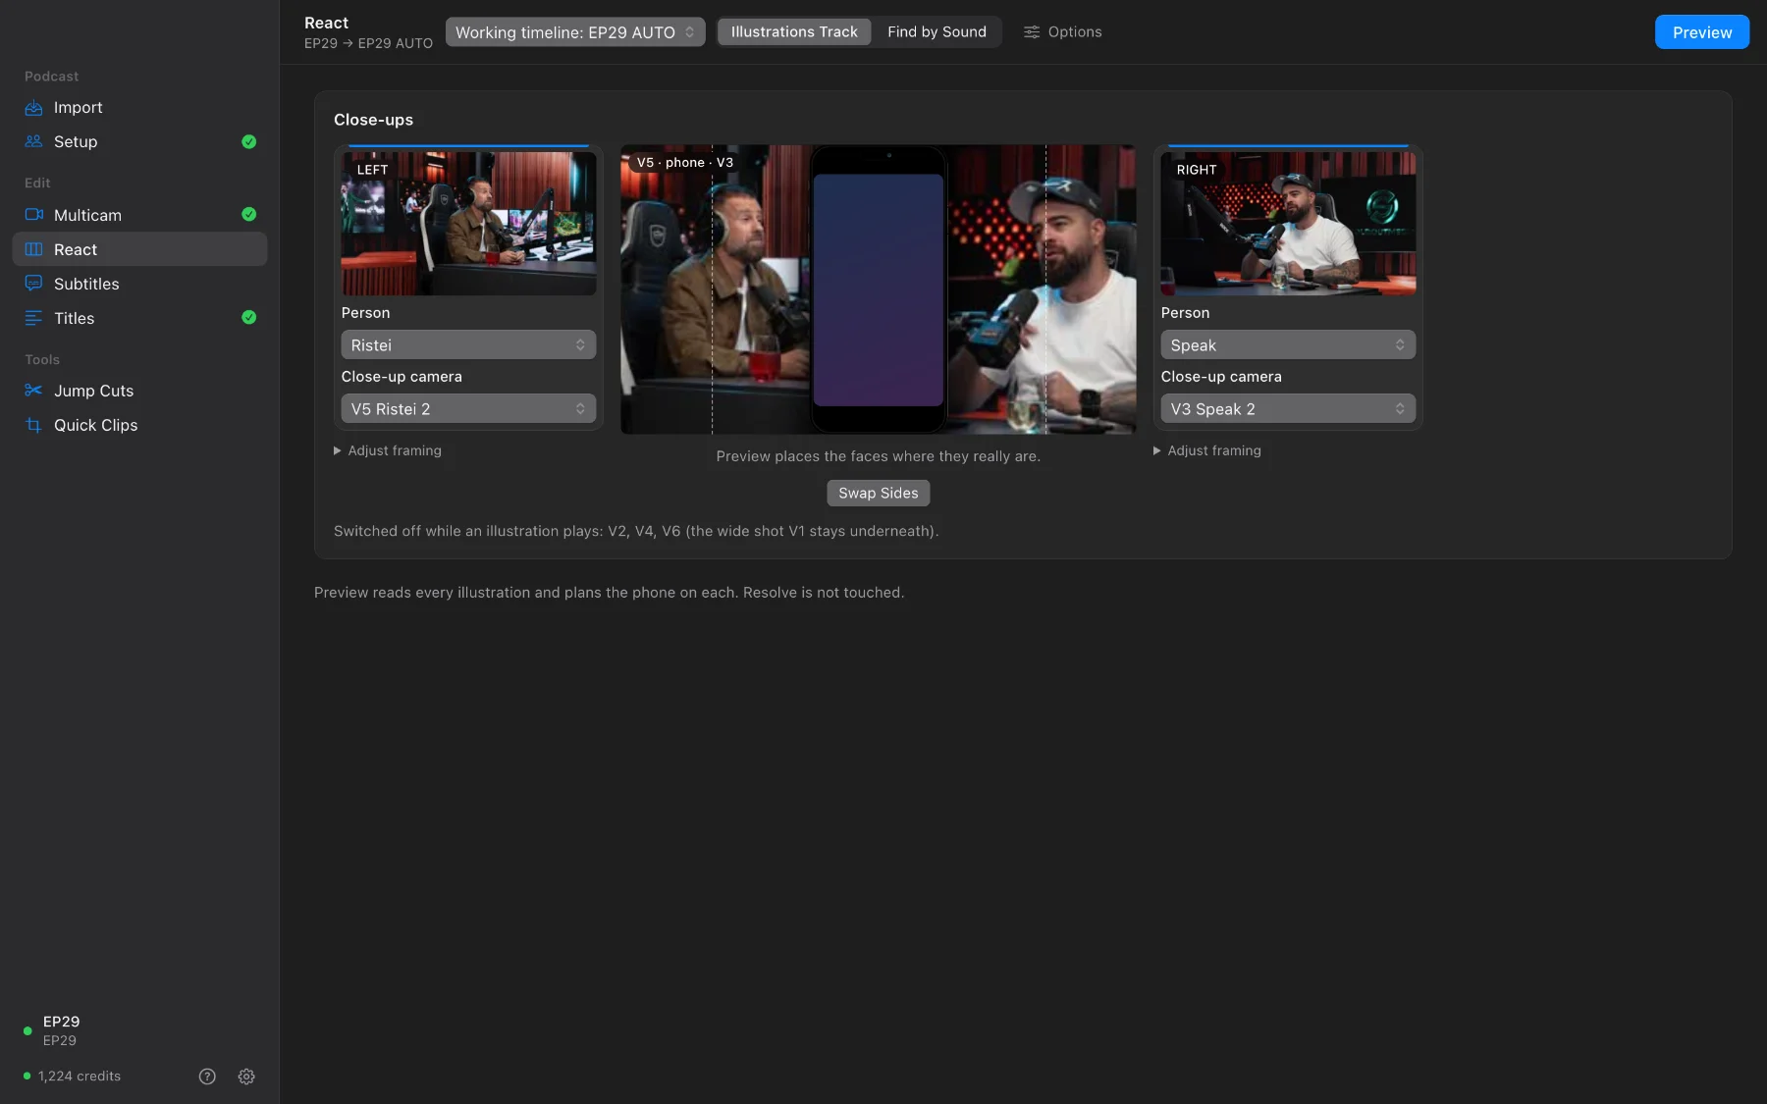Click the Setup people icon
This screenshot has height=1104, width=1767.
[33, 141]
